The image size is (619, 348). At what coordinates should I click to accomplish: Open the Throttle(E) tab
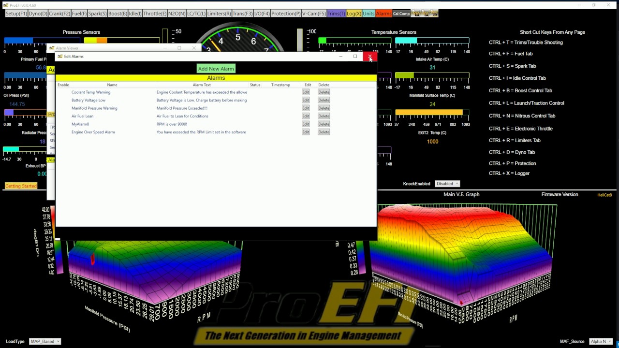click(155, 14)
